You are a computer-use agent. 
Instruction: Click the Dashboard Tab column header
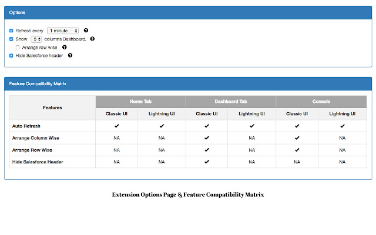pos(231,102)
